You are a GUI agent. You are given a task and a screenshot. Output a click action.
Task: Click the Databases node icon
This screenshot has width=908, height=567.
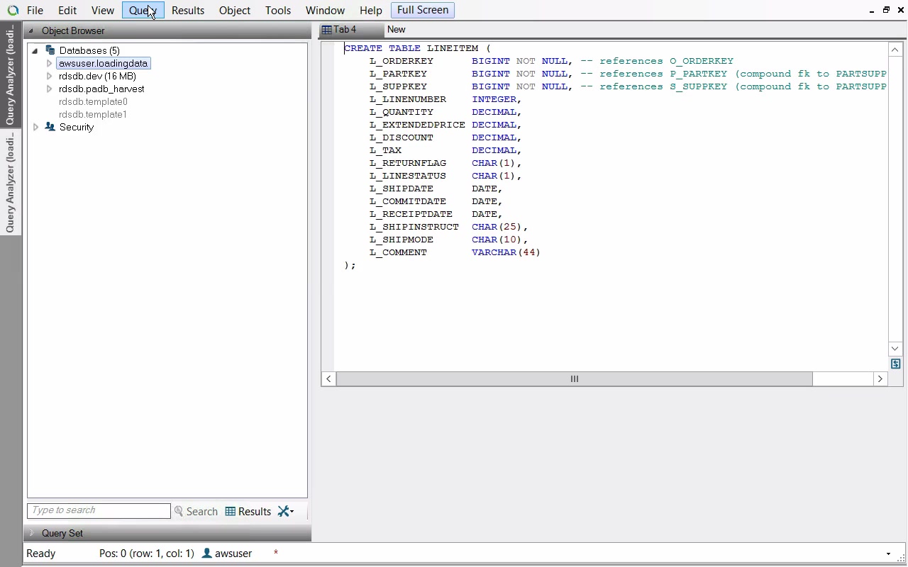coord(50,50)
